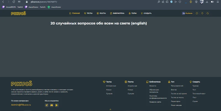Open the Telegram social icon in footer
Viewport: 221px width, 111px height.
47,105
